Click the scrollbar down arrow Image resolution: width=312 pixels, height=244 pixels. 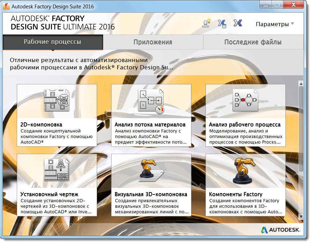click(x=301, y=216)
